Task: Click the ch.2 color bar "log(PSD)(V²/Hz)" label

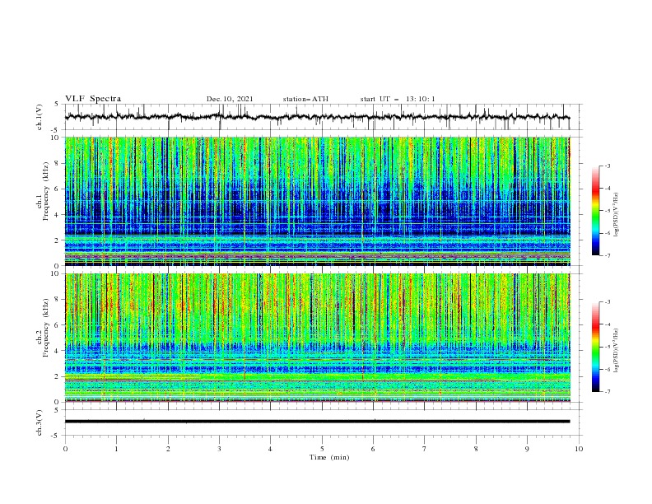Action: click(x=616, y=350)
